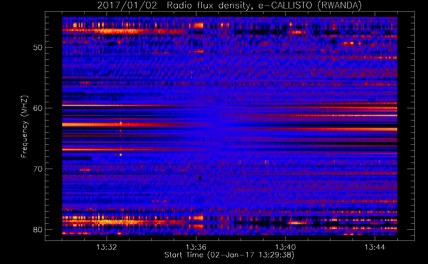Image resolution: width=428 pixels, height=264 pixels.
Task: Click the Start Time axis label
Action: (229, 255)
